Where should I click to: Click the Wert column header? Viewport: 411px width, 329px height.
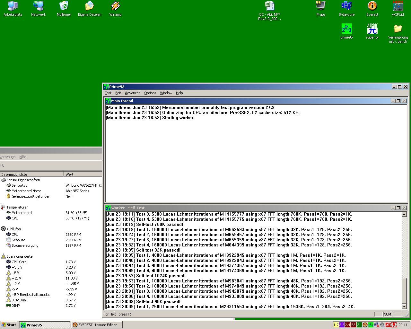[83, 174]
